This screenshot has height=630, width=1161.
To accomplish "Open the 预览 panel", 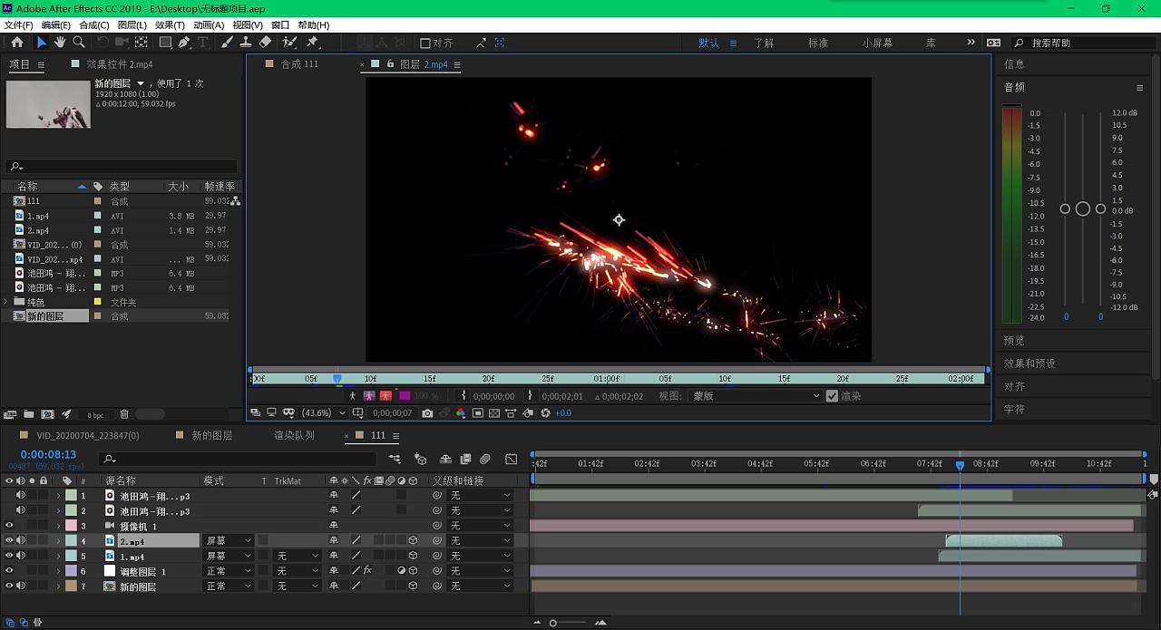I will (x=1014, y=341).
